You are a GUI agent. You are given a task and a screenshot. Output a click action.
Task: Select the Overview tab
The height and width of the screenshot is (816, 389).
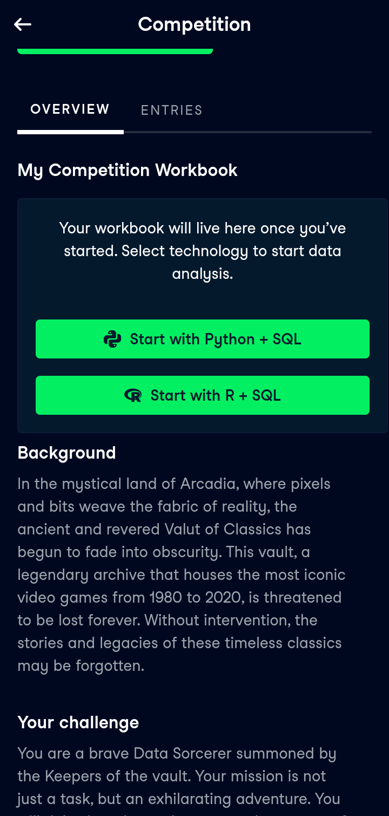pos(70,109)
